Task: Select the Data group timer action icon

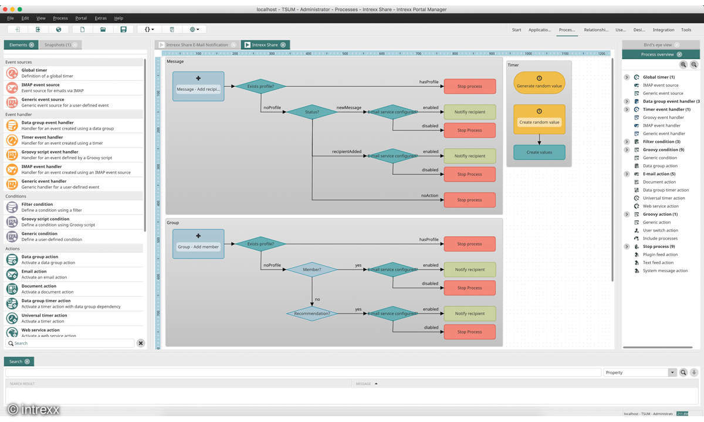Action: (x=12, y=303)
